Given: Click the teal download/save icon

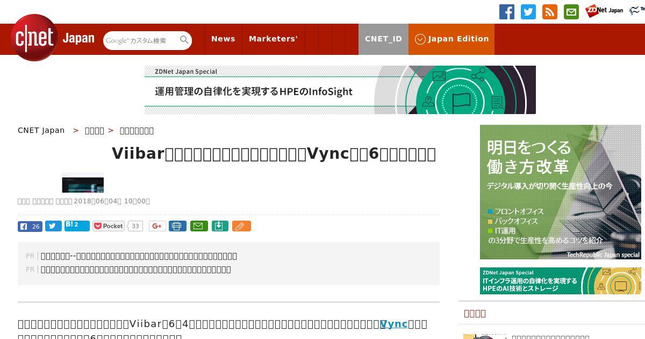Looking at the screenshot, I should [220, 226].
